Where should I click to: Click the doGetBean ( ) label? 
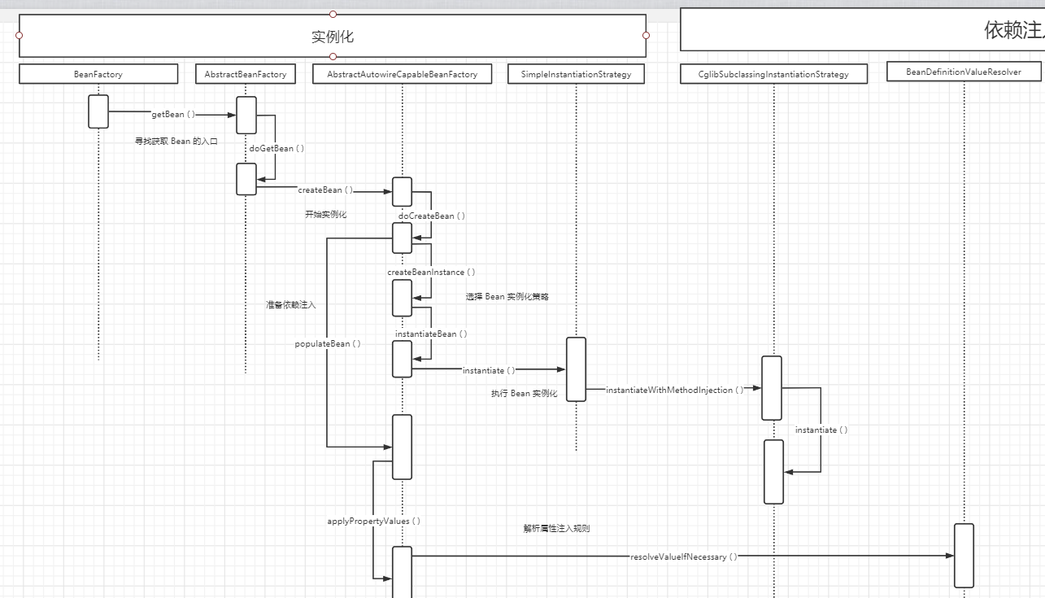(x=276, y=148)
